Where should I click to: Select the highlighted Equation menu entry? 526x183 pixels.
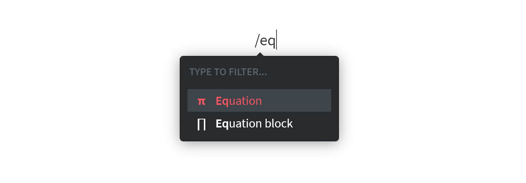click(x=259, y=100)
